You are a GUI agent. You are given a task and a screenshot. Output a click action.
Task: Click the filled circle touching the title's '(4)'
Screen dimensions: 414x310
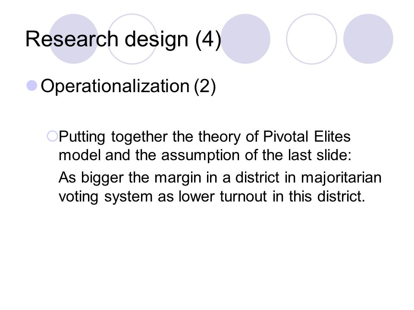(245, 39)
